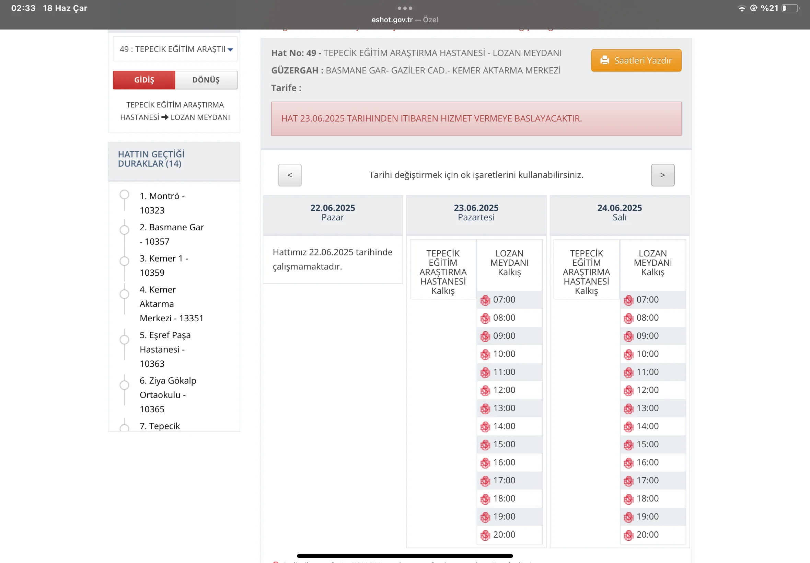Switch to the GİDİŞ direction tab
810x563 pixels.
(x=144, y=80)
